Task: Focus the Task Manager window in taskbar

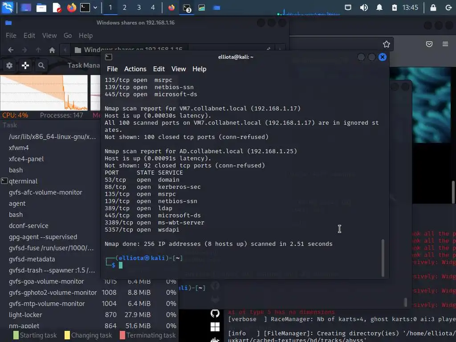Action: coord(202,8)
